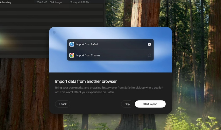Screen dimensions: 221x130
Task: Select the 'Import from Safari' label
Action: click(x=87, y=44)
